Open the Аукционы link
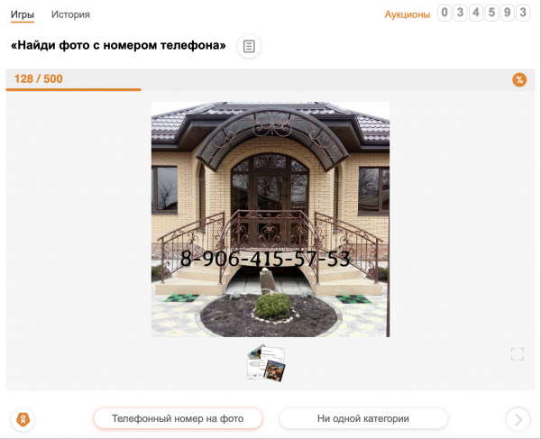This screenshot has height=439, width=541. pyautogui.click(x=407, y=14)
